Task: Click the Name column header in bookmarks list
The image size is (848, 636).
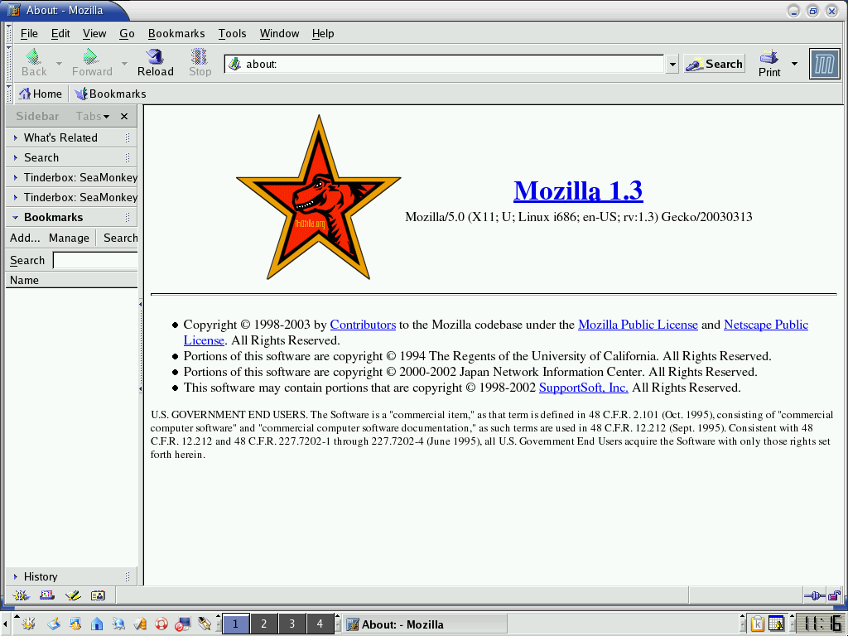Action: [72, 280]
